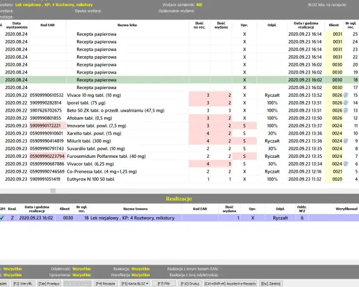Image resolution: width=359 pixels, height=287 pixels.
Task: Click the Ilość wydana header in Realizacje
Action: [229, 209]
